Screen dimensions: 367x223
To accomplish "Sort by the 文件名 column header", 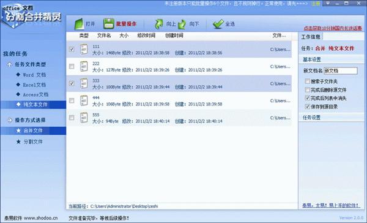I will click(104, 36).
